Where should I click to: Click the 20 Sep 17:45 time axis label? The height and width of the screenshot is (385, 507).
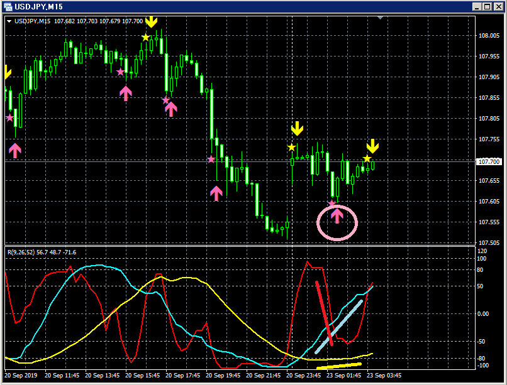click(182, 376)
